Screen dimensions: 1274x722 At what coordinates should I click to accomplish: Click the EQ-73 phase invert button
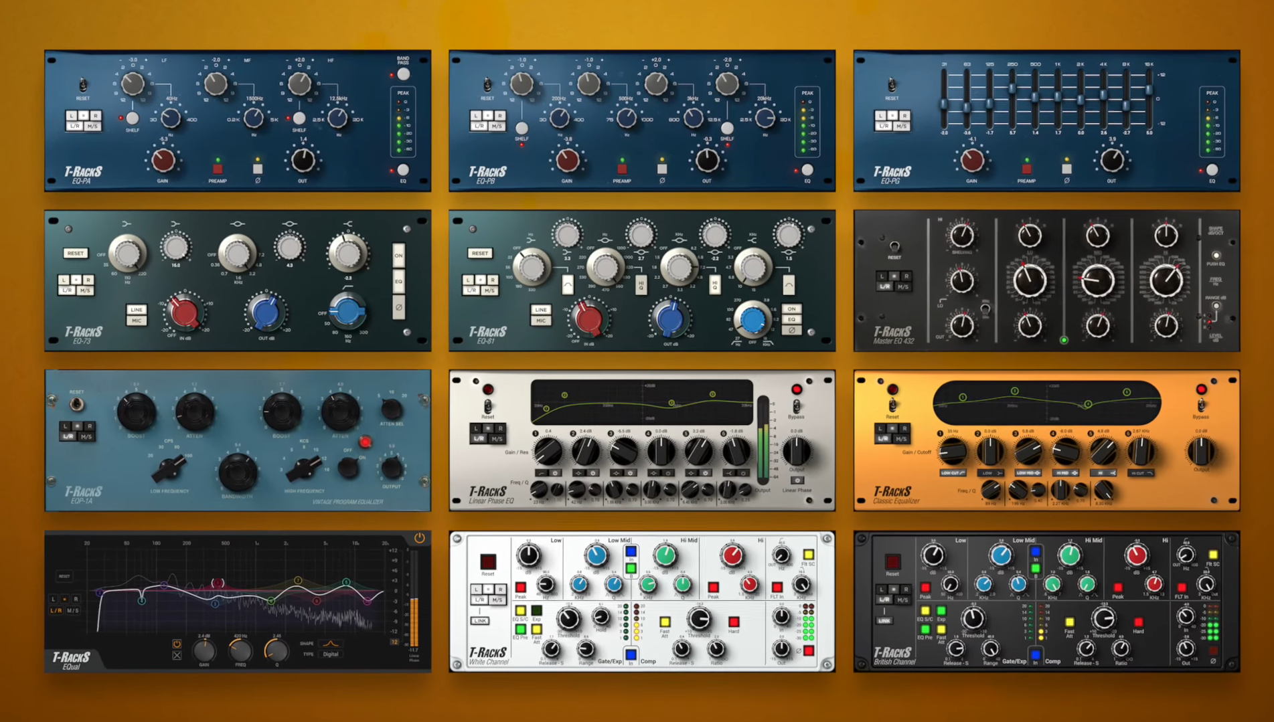[398, 307]
